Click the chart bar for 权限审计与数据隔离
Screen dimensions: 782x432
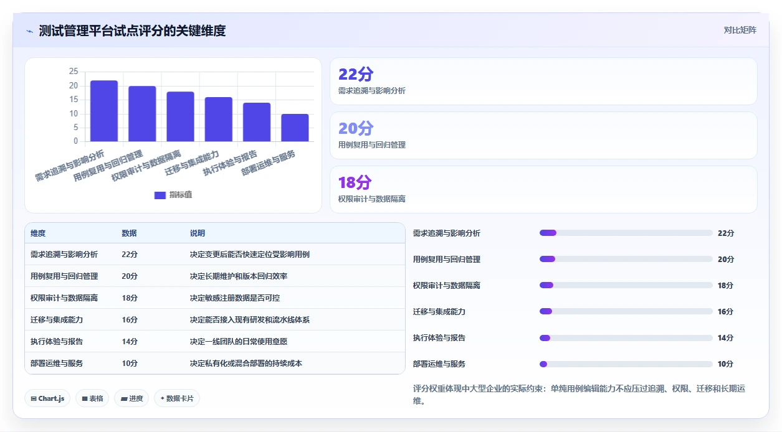(180, 116)
